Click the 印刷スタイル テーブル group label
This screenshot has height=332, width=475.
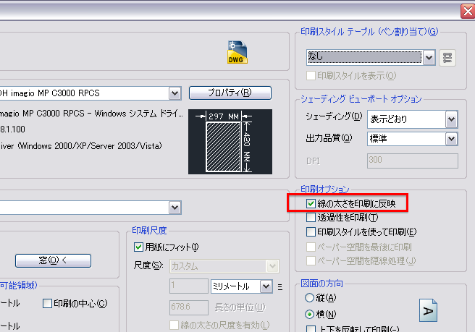coord(369,32)
